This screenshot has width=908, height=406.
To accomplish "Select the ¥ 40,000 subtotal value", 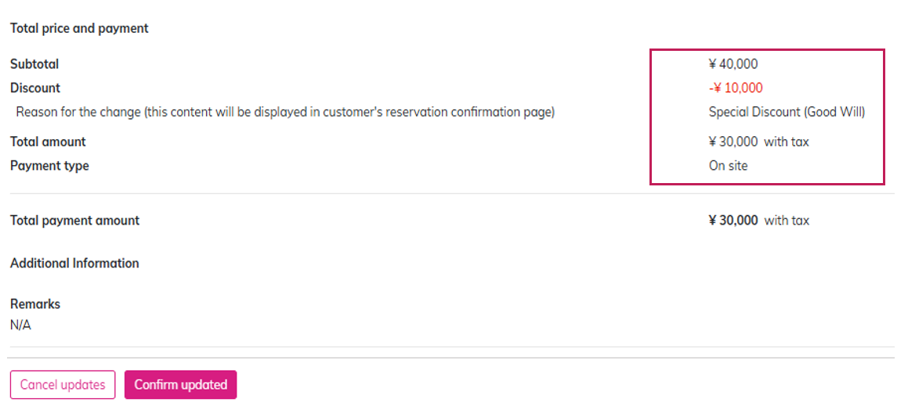I will click(733, 64).
